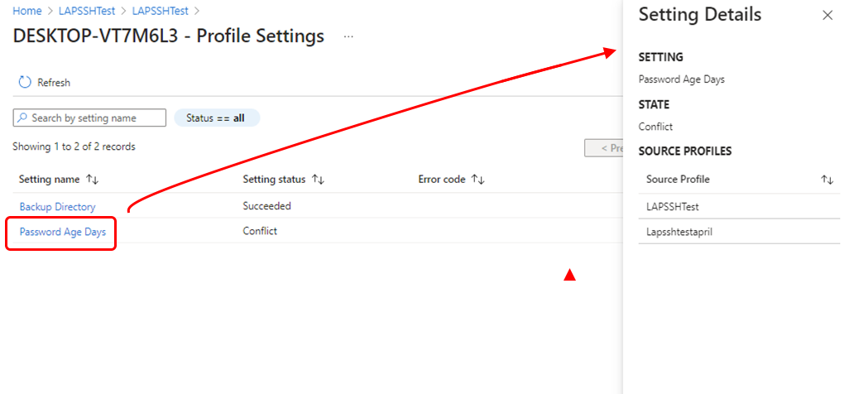854x394 pixels.
Task: Select Lapsshtestapril source profile row
Action: 739,232
